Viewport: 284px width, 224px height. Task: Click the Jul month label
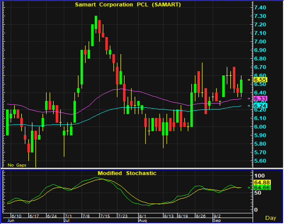pyautogui.click(x=67, y=220)
